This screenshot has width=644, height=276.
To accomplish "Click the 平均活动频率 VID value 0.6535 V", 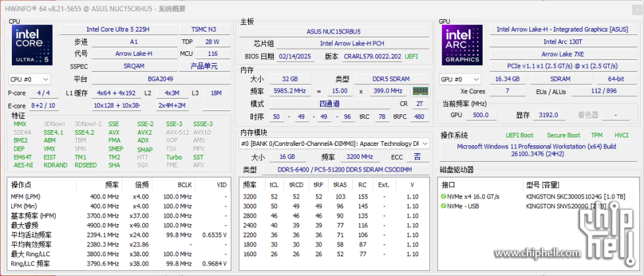I will pos(215,235).
